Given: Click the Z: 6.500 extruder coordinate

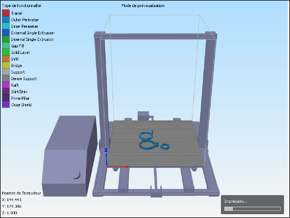Looking at the screenshot, I should (x=9, y=213).
